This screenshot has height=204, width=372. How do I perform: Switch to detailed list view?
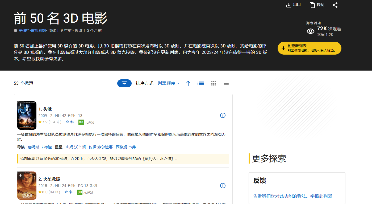pos(201,83)
